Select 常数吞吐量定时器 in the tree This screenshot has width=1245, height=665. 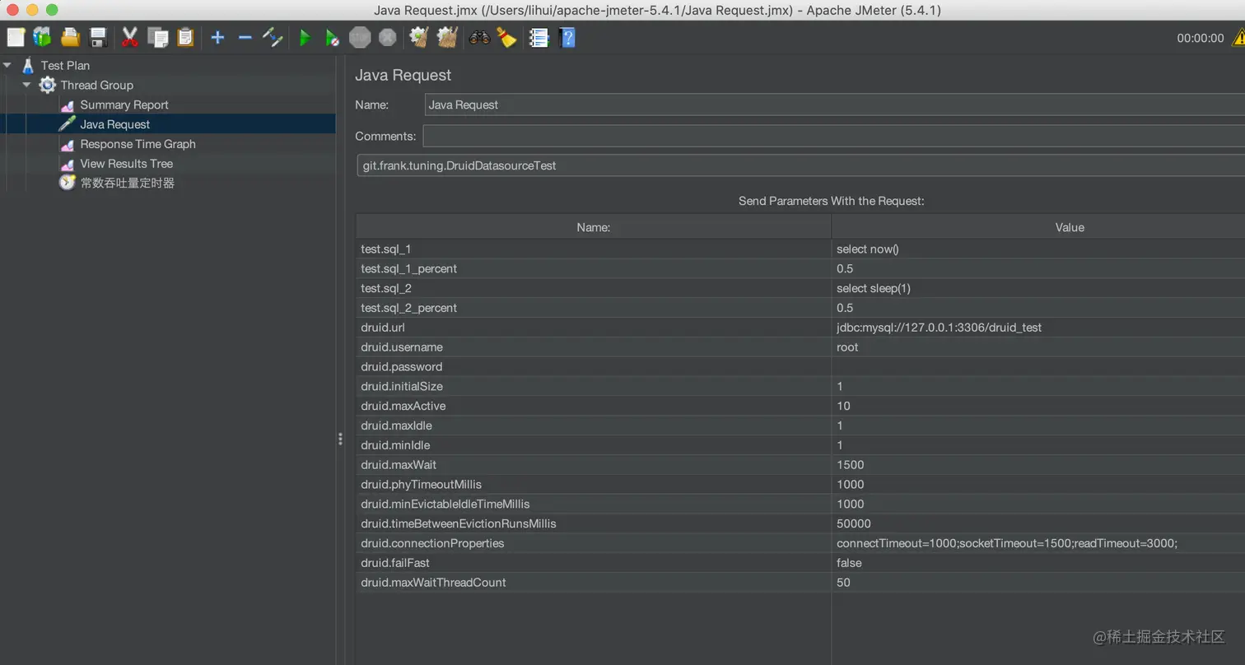click(127, 183)
